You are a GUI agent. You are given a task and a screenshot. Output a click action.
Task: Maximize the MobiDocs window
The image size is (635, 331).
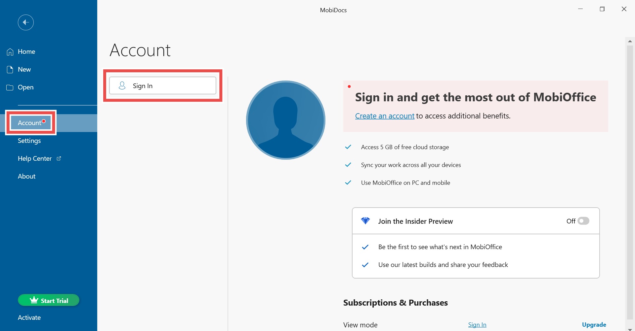602,9
